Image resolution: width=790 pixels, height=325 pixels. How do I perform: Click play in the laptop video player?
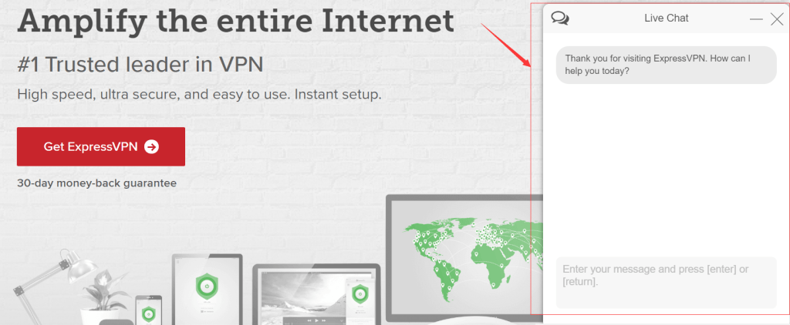coord(316,320)
